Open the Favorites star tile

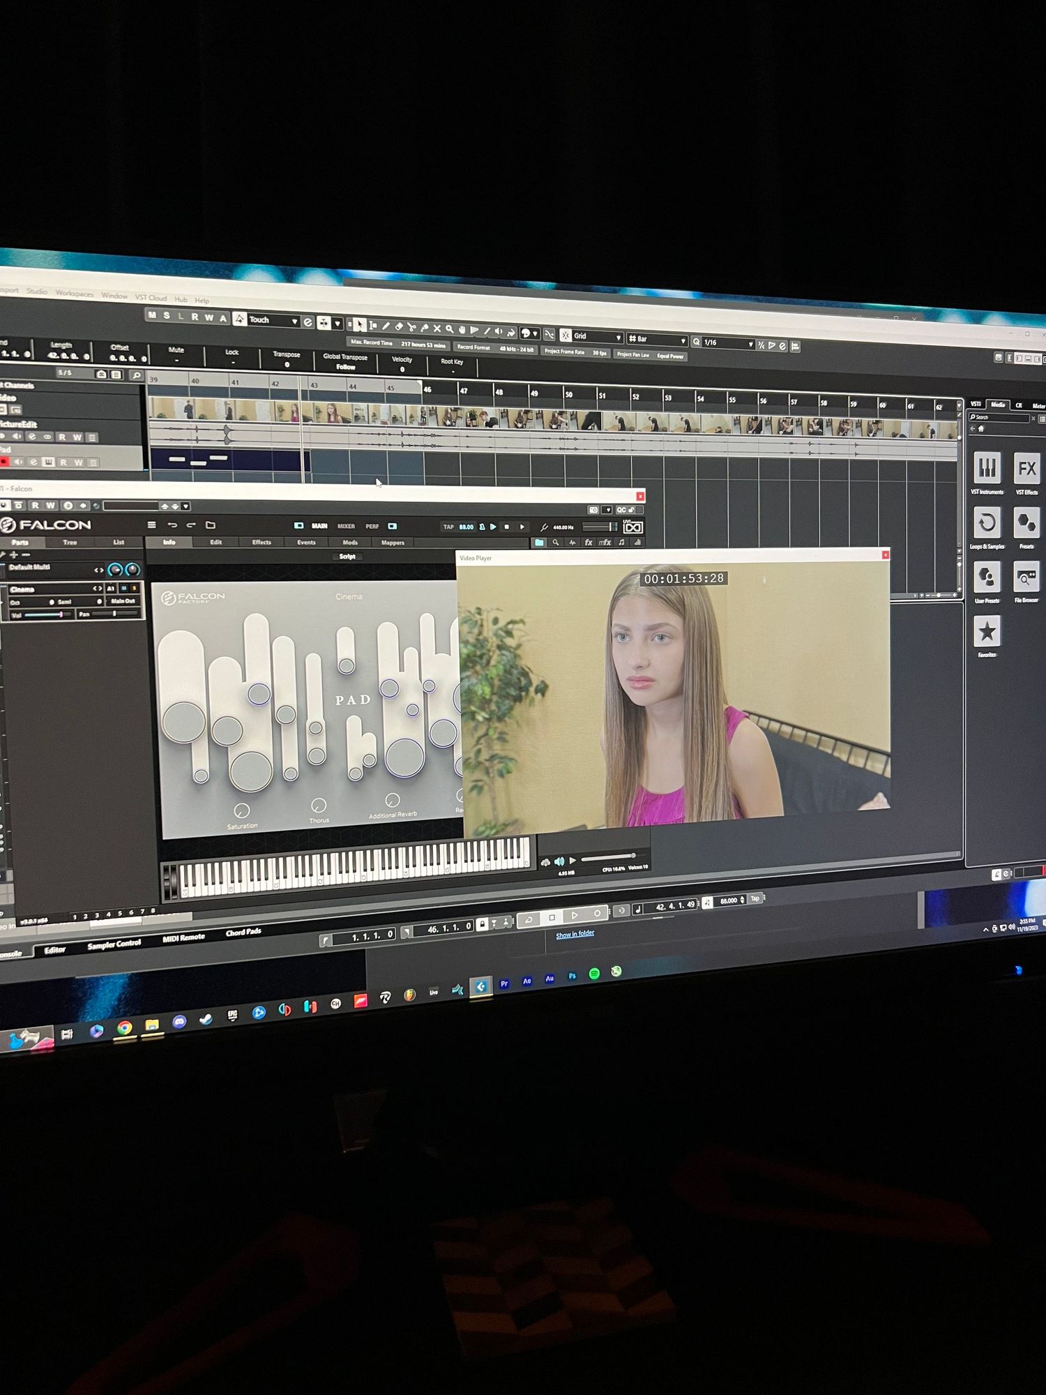987,631
